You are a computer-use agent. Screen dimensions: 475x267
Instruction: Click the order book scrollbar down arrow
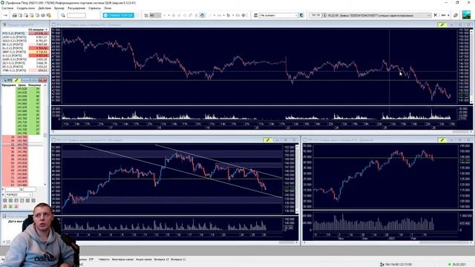(x=45, y=185)
